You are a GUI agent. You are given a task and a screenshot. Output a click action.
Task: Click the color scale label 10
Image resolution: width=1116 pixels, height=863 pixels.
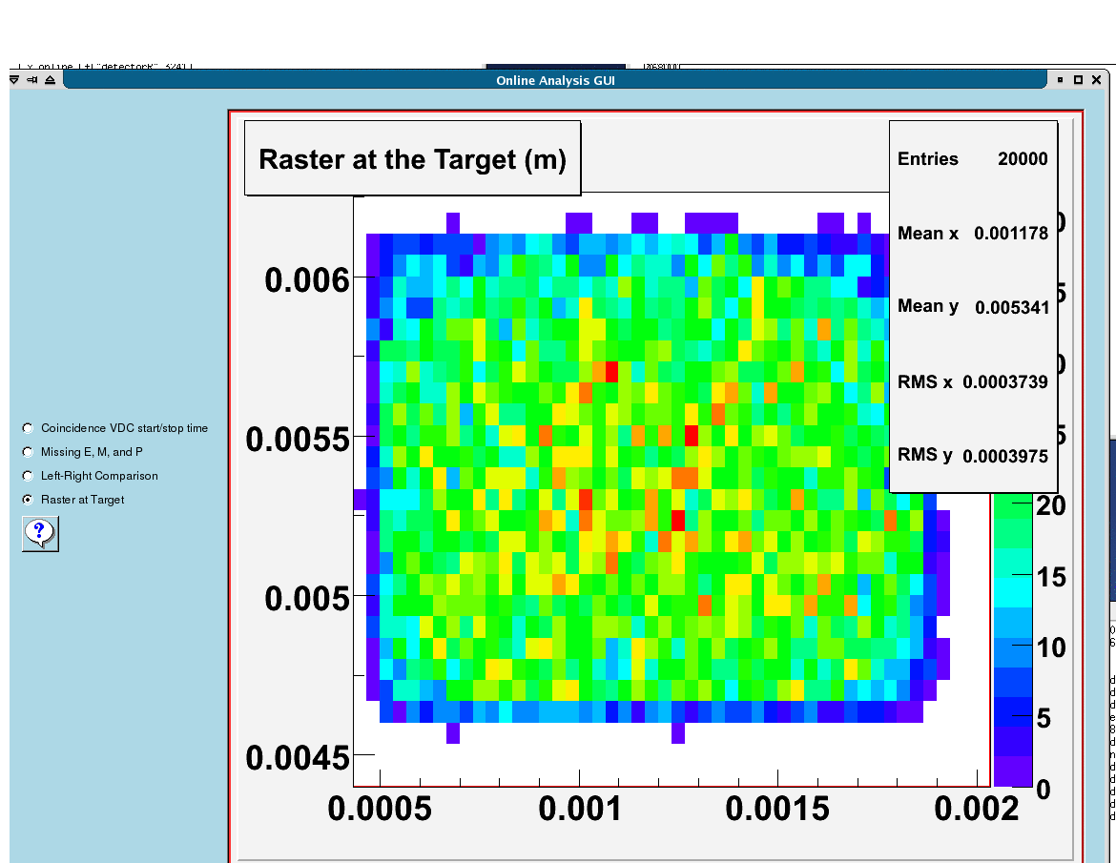tap(1050, 647)
